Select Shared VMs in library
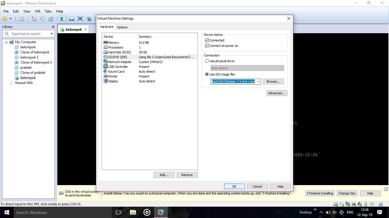This screenshot has height=218, width=389. (24, 83)
